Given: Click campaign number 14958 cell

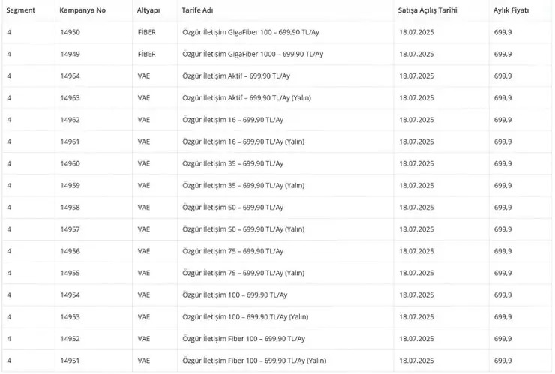Looking at the screenshot, I should pos(70,207).
